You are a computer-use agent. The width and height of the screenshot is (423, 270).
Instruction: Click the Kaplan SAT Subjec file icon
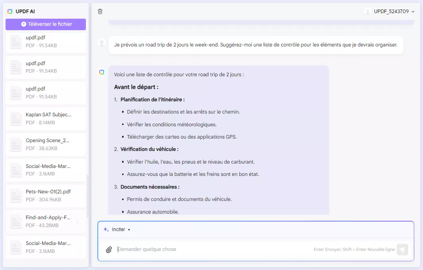pyautogui.click(x=16, y=119)
